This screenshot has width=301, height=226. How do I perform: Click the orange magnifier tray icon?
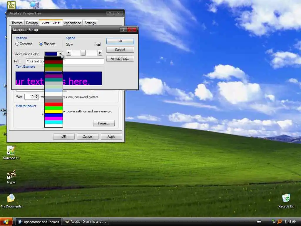pos(280,222)
